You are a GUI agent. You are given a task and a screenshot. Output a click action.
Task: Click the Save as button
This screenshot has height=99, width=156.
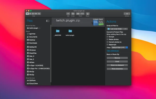click(x=117, y=58)
